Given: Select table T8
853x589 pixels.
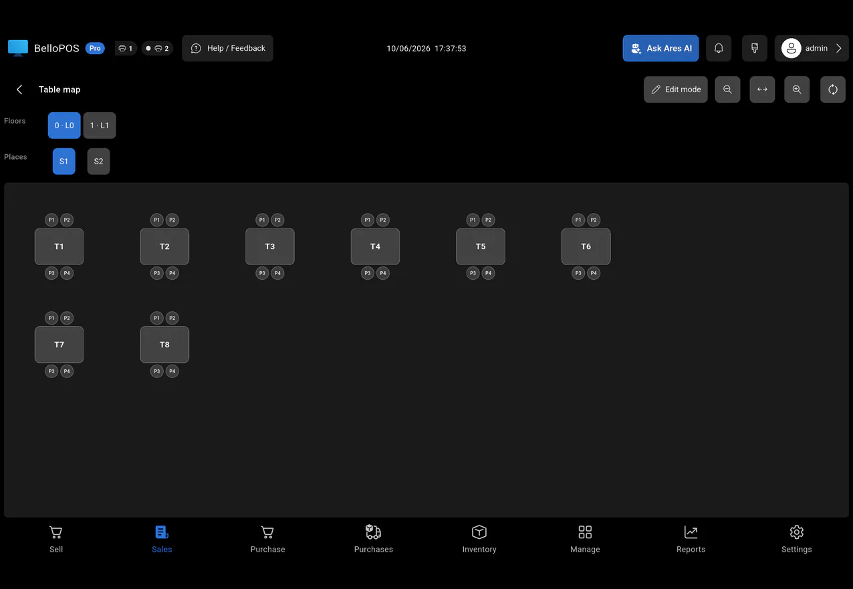Looking at the screenshot, I should 164,345.
